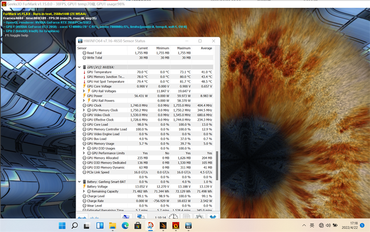Select the Wear Level row
The width and height of the screenshot is (370, 232).
pyautogui.click(x=145, y=206)
